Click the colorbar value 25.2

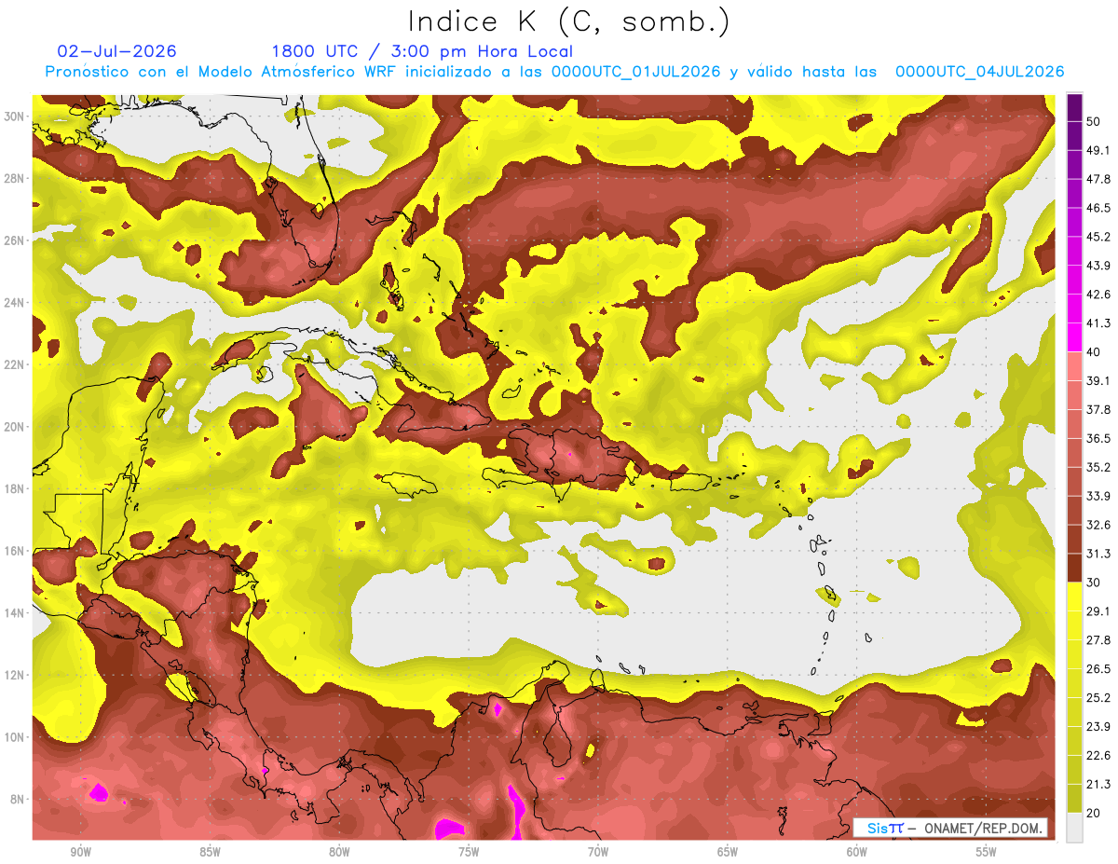click(1098, 698)
